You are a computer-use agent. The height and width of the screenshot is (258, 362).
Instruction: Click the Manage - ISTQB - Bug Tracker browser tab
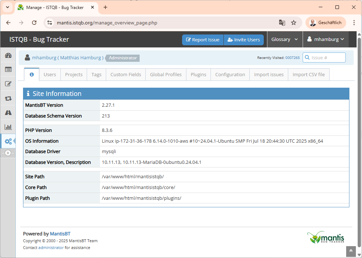click(x=56, y=8)
